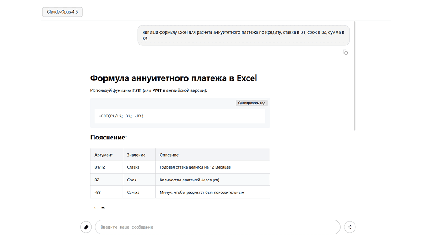Send message with the arrow button
Image resolution: width=432 pixels, height=243 pixels.
coord(350,227)
